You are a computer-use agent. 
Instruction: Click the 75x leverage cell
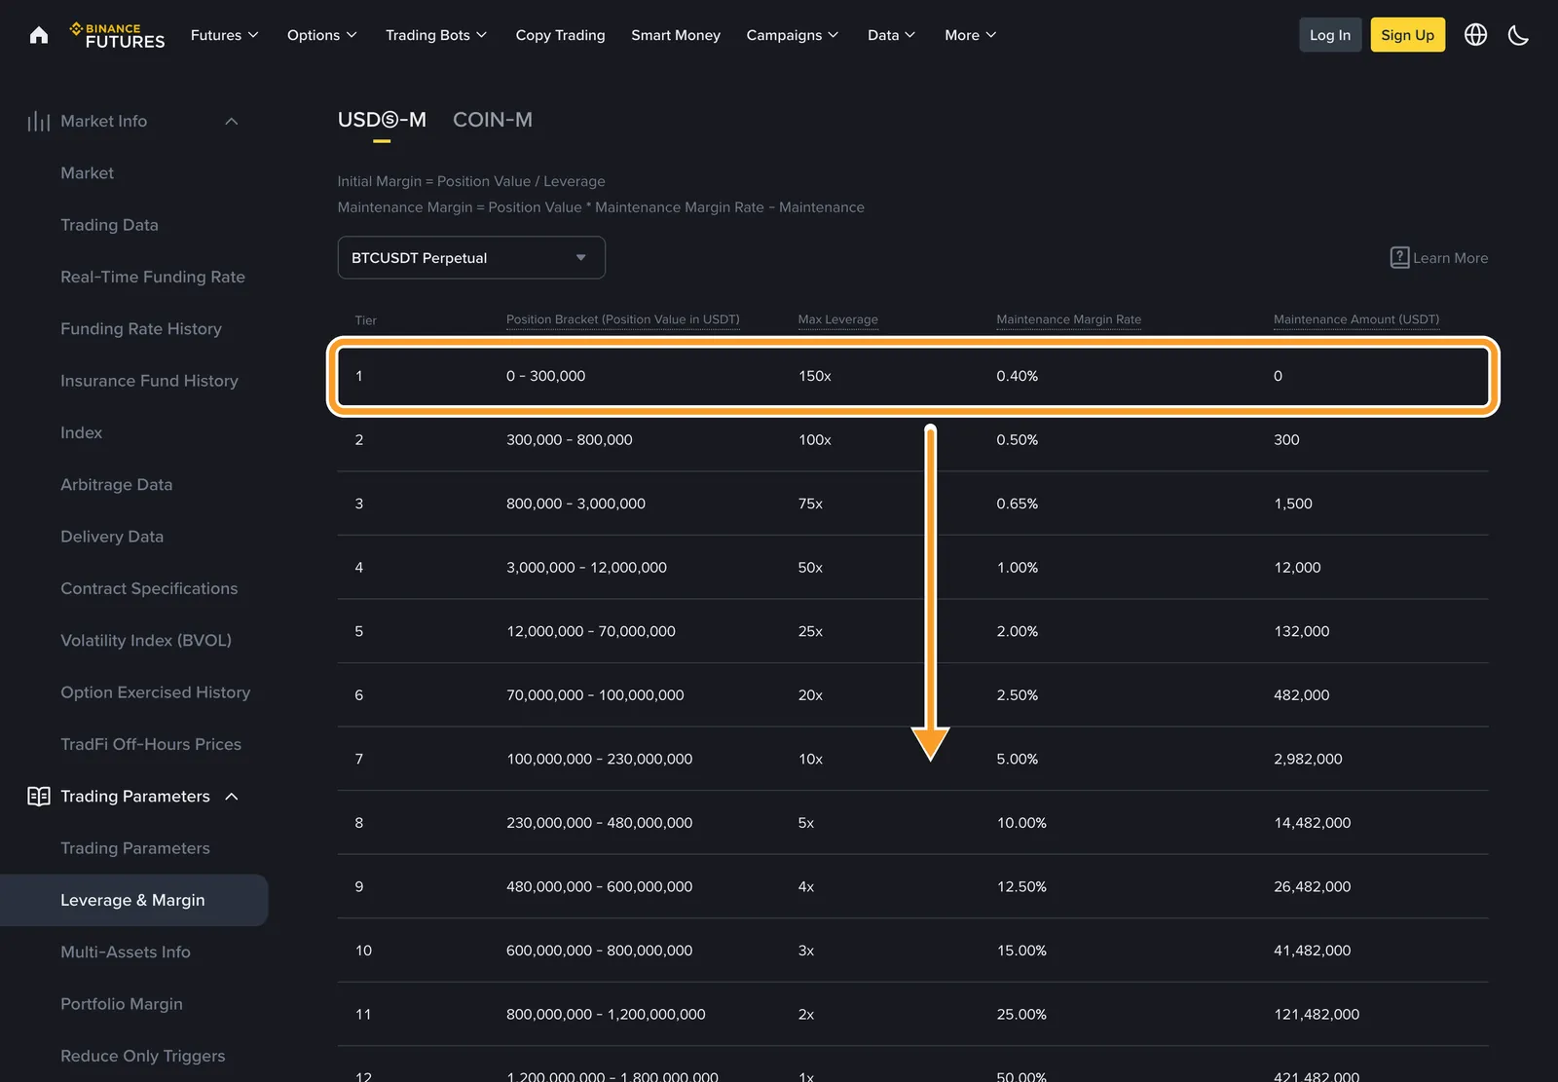click(810, 504)
